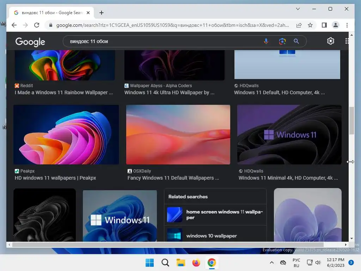Screen dimensions: 361x271
Task: Open a new browser tab
Action: pos(102,13)
